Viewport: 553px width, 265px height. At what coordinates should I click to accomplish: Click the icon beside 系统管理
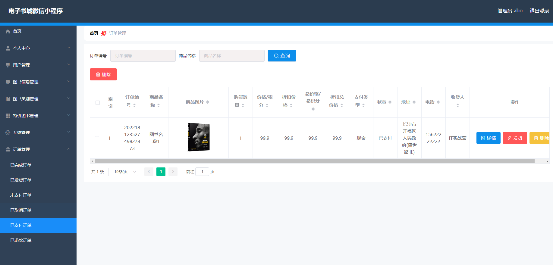click(8, 132)
